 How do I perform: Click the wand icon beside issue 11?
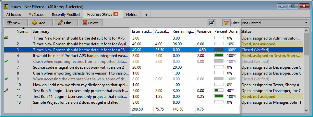6,90
